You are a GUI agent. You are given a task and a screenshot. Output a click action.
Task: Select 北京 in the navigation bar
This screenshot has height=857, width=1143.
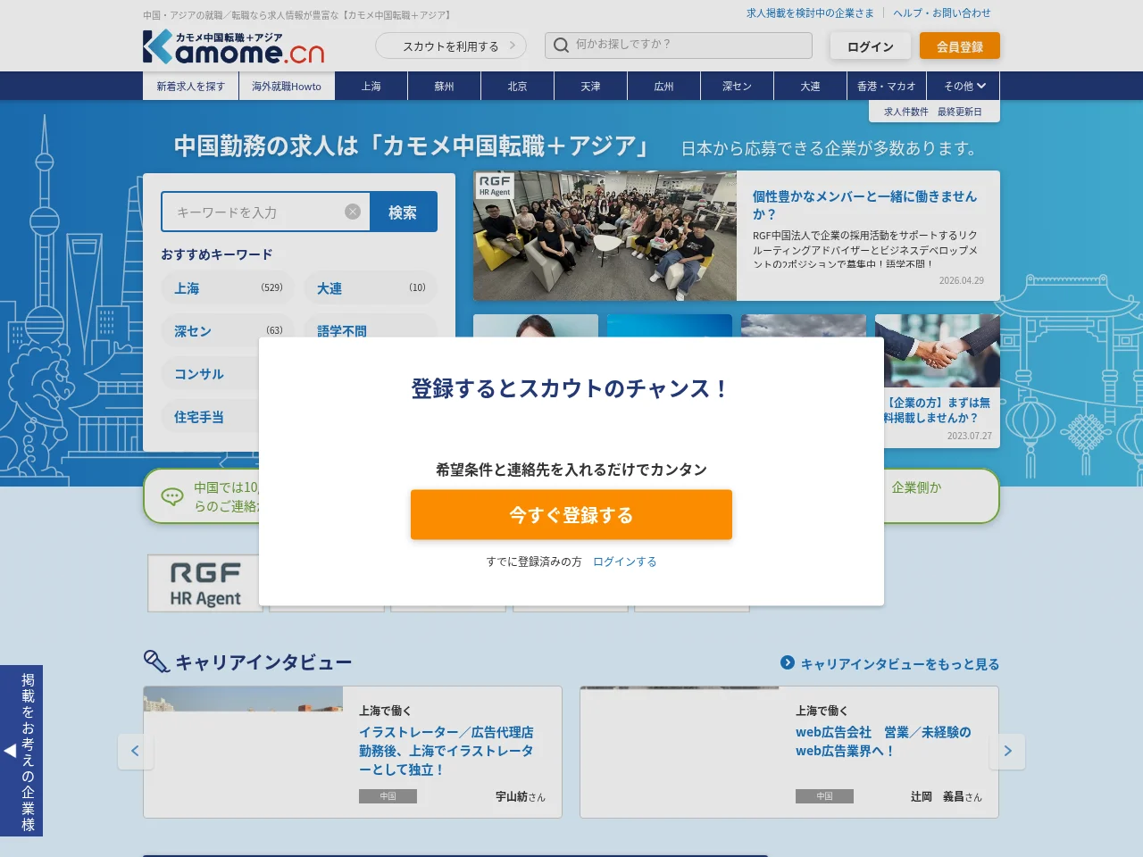[518, 86]
